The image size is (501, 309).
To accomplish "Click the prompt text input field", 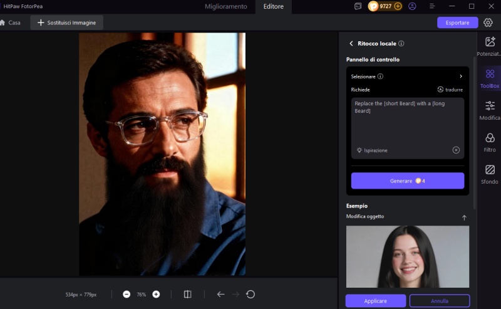I will (x=407, y=122).
